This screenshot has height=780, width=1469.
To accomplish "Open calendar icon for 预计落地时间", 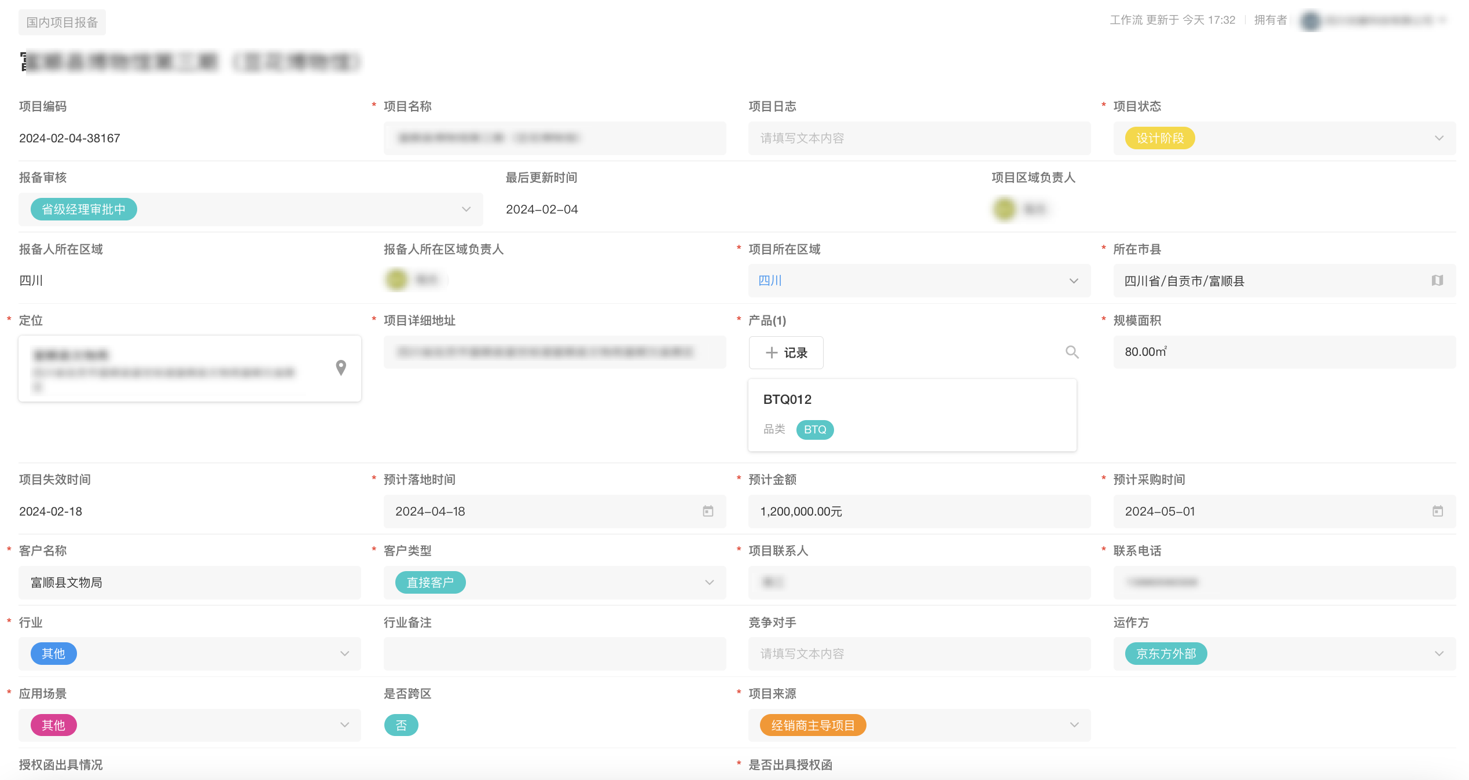I will (708, 511).
